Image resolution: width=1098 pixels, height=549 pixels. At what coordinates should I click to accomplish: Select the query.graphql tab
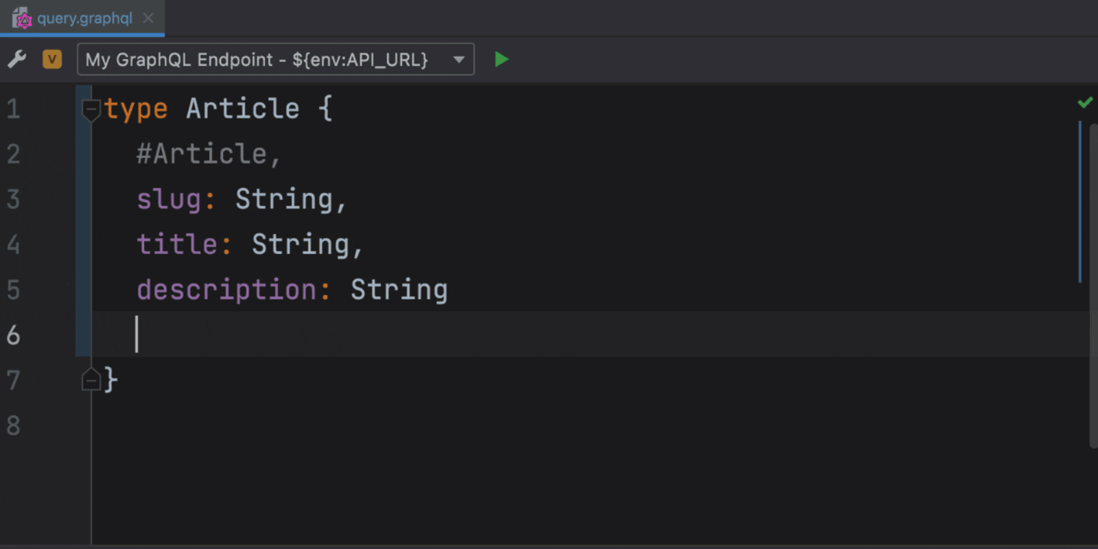84,19
